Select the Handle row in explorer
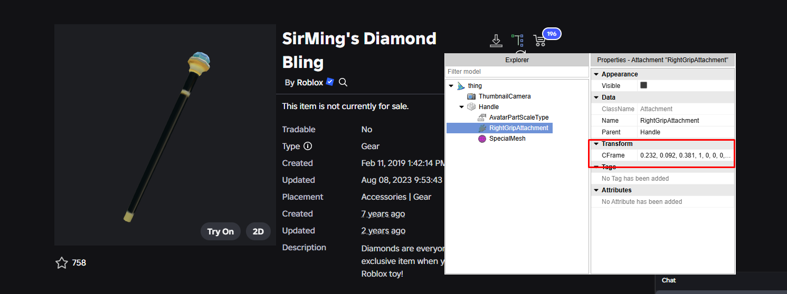This screenshot has width=787, height=294. coord(489,107)
